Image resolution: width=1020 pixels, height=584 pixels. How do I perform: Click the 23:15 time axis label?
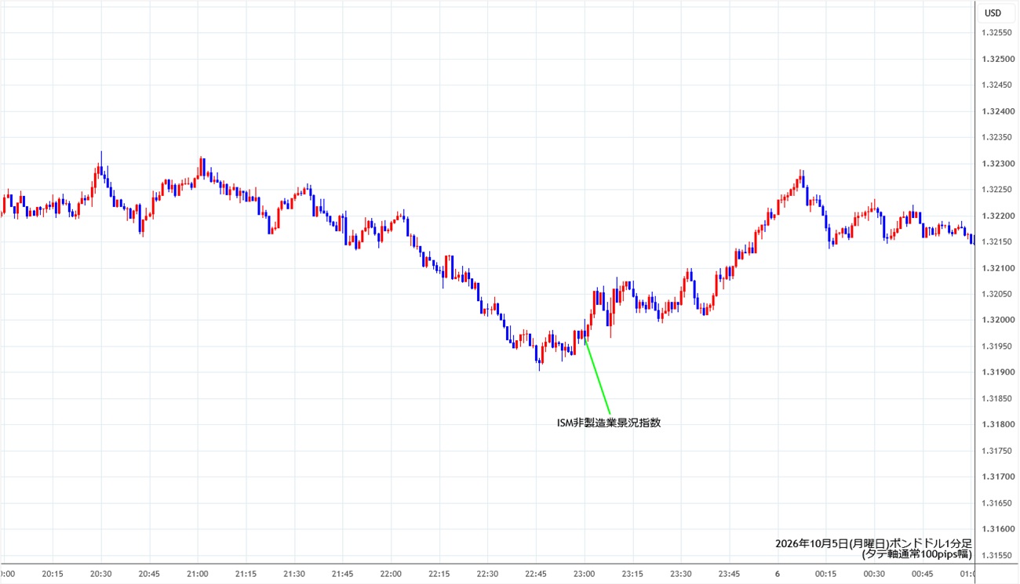(x=632, y=574)
